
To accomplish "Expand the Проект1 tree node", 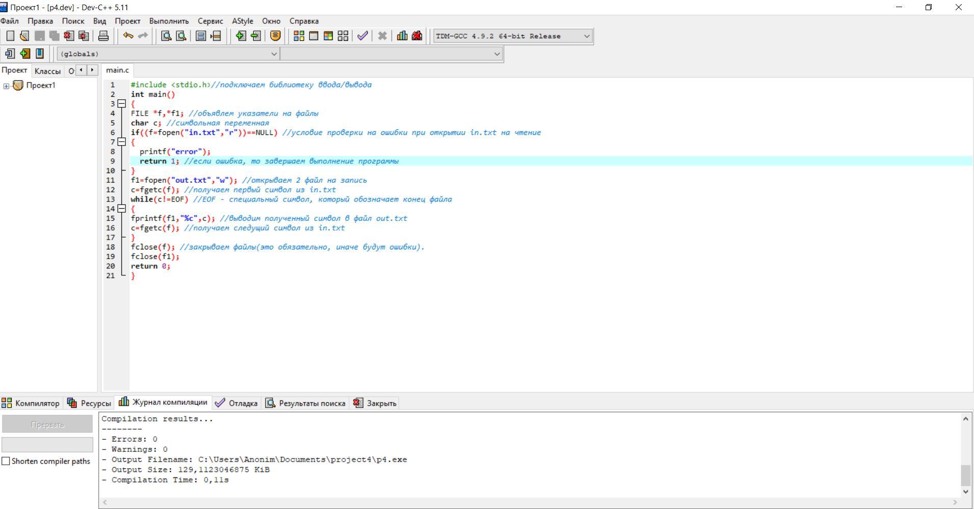I will click(x=6, y=86).
